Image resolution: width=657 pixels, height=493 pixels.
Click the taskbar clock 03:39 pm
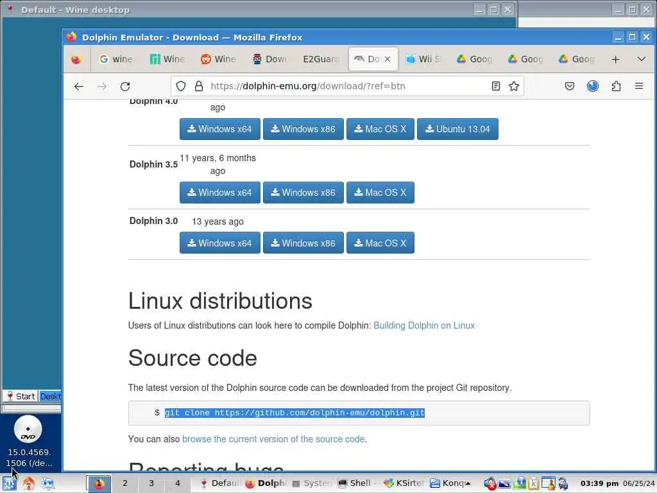pos(599,483)
